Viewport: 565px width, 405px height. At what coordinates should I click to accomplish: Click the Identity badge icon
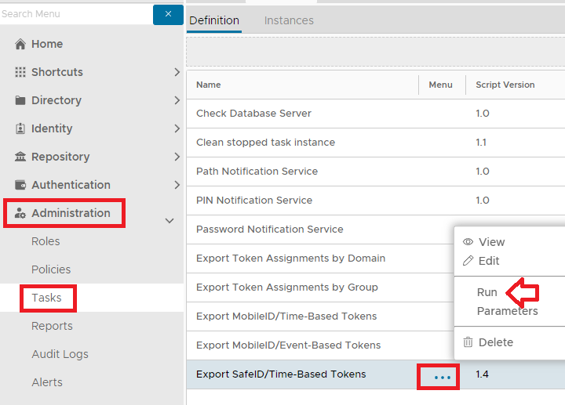pos(20,128)
